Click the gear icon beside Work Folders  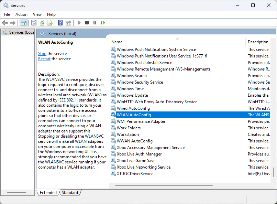click(113, 128)
